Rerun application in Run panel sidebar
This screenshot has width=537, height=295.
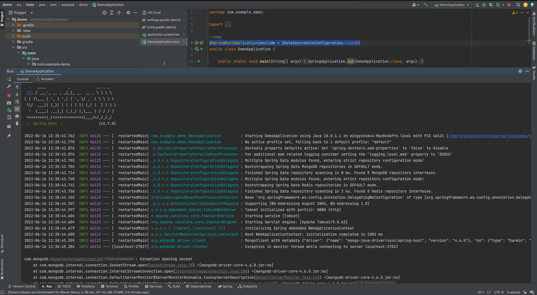tap(9, 79)
